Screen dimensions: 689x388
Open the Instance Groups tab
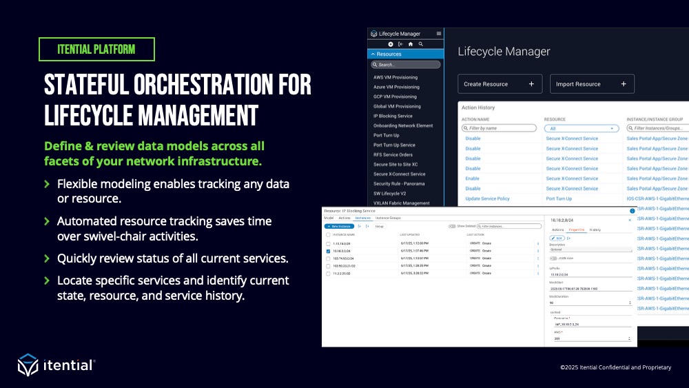[388, 218]
